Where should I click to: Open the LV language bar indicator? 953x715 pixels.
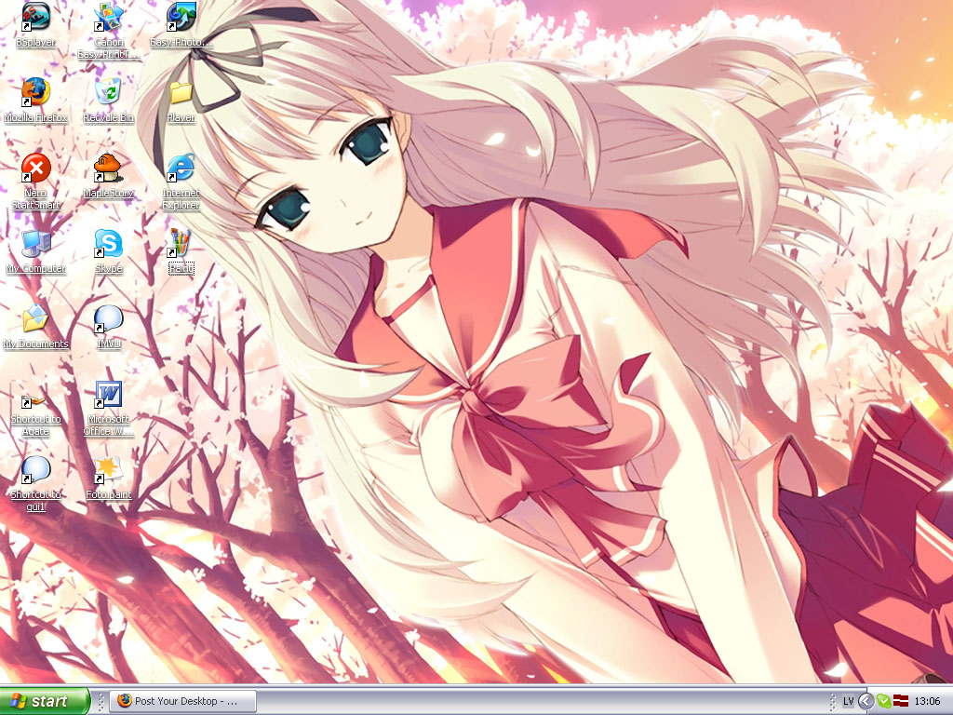click(x=849, y=702)
